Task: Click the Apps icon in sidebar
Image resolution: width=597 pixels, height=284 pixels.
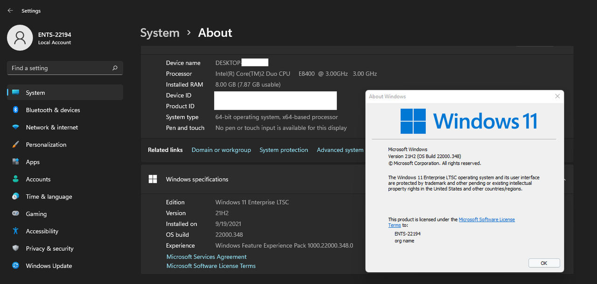Action: click(x=16, y=162)
